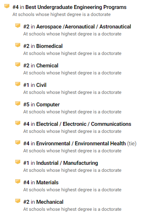This screenshot has height=217, width=154.
Task: Open the Aerospace / Aeronautical / Astronautical ranking
Action: pyautogui.click(x=83, y=27)
